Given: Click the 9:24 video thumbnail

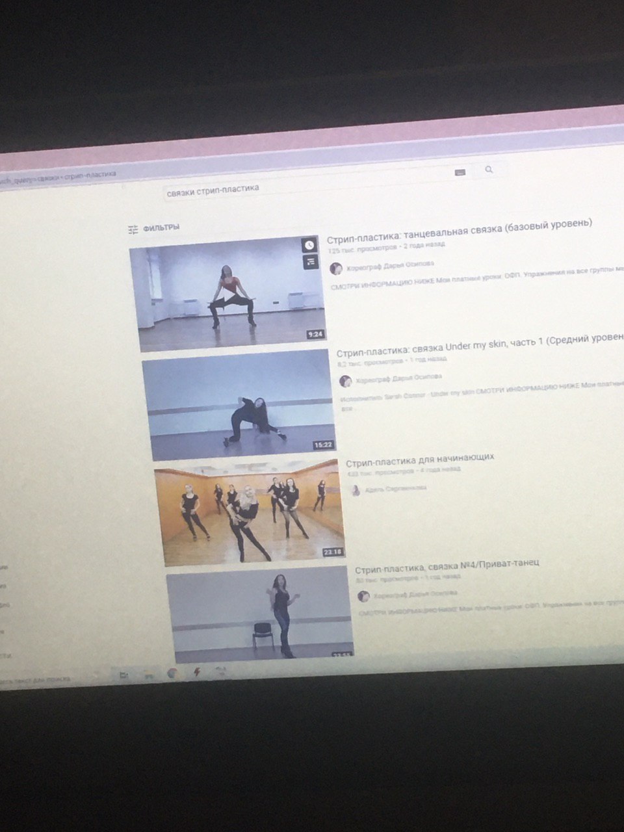Looking at the screenshot, I should (x=228, y=293).
